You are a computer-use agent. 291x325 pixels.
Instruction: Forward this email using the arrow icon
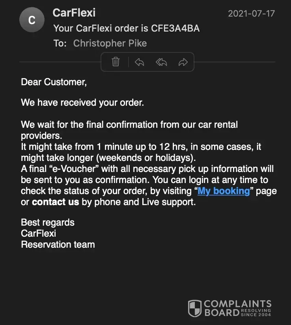pyautogui.click(x=183, y=62)
